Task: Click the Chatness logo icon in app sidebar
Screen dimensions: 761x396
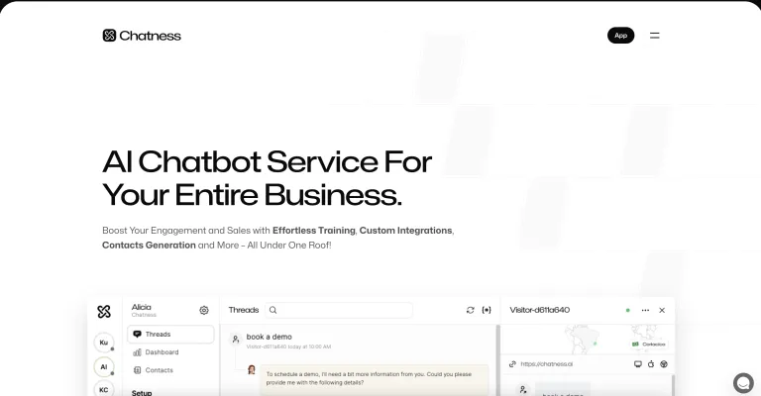Action: coord(104,311)
